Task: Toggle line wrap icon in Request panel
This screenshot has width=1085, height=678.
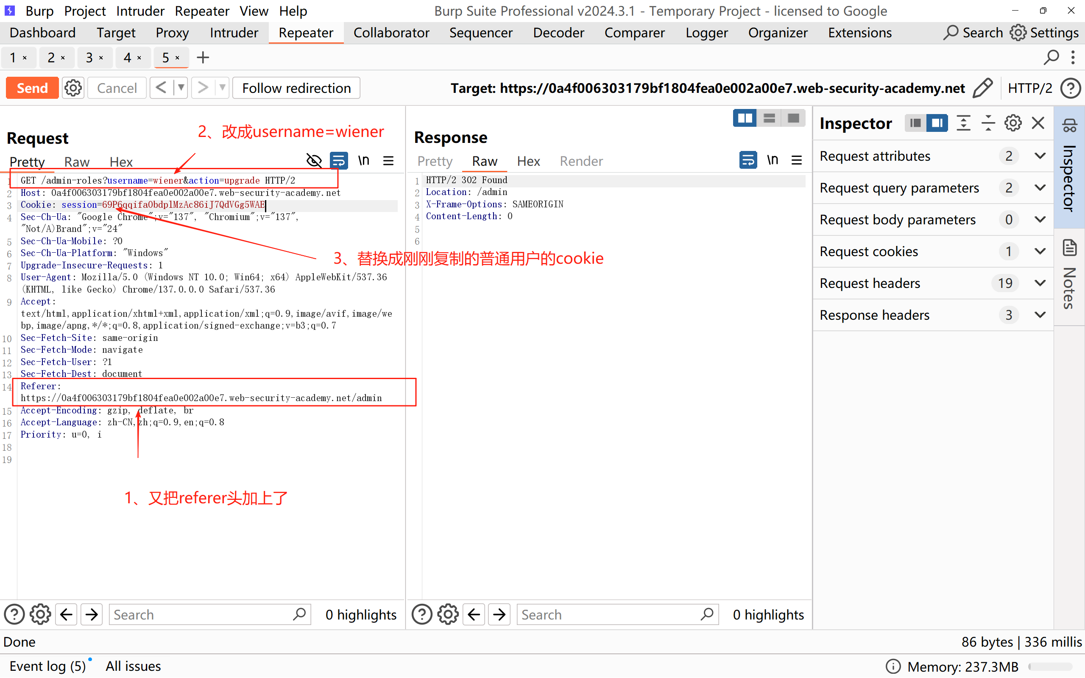Action: (339, 161)
